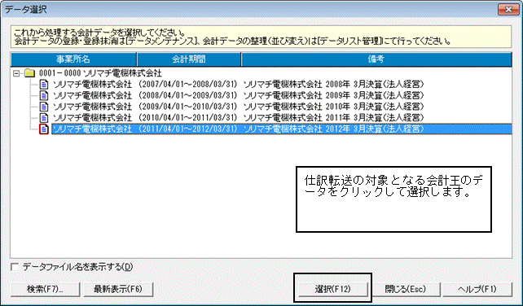Collapse the 0001-0000 ソリマチ電機株式会社 tree node
The height and width of the screenshot is (306, 523).
click(x=16, y=73)
